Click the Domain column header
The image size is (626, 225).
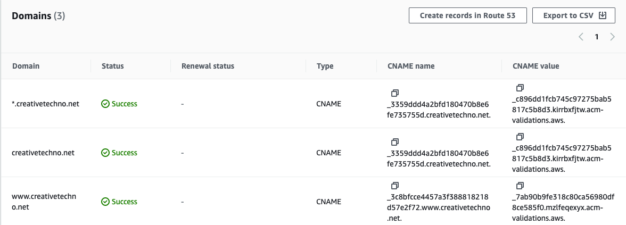point(26,66)
